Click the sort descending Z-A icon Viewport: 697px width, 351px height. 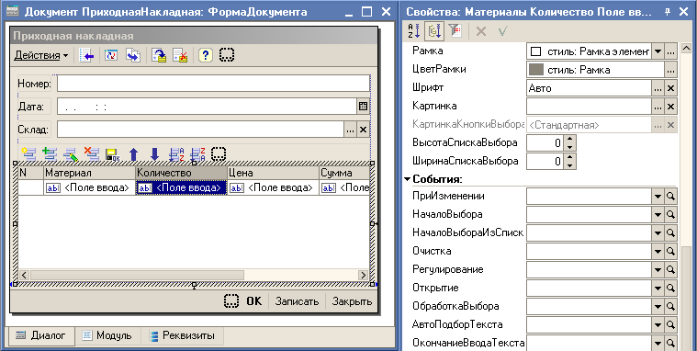[x=197, y=154]
